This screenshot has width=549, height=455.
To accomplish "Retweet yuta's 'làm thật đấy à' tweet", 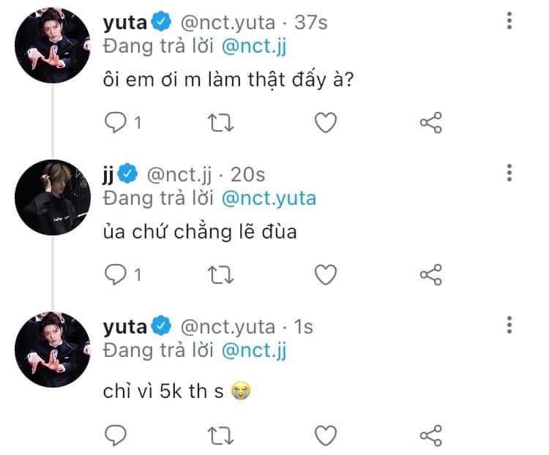I will click(x=221, y=123).
